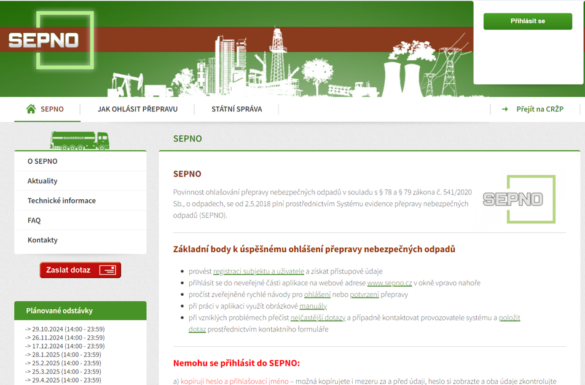
Task: Open JAK OHLÁSIT PŘEPRAVU menu item
Action: tap(137, 109)
